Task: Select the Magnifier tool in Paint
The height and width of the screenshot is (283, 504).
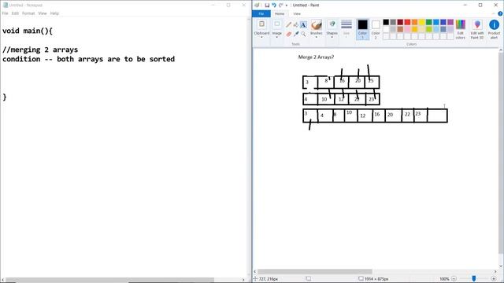Action: 303,34
